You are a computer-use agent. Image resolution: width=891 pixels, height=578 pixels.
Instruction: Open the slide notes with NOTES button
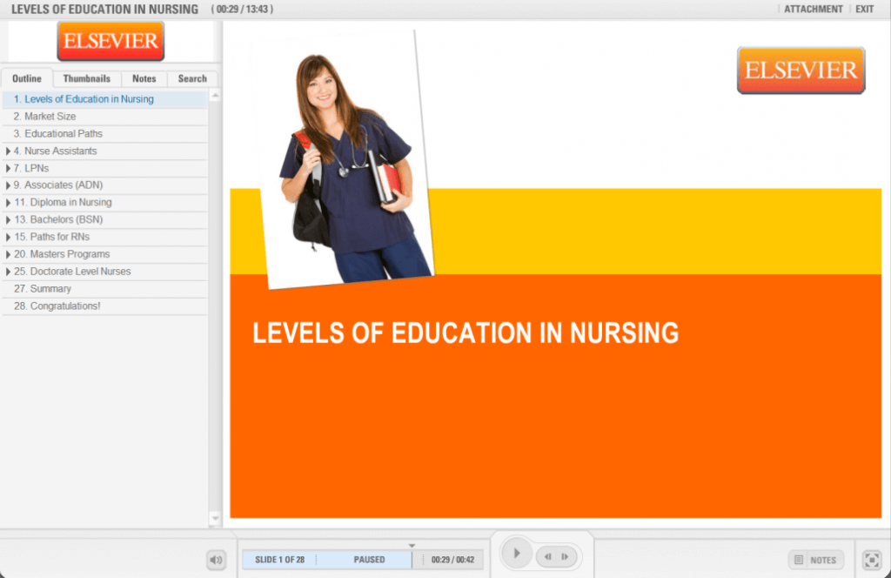click(x=815, y=560)
